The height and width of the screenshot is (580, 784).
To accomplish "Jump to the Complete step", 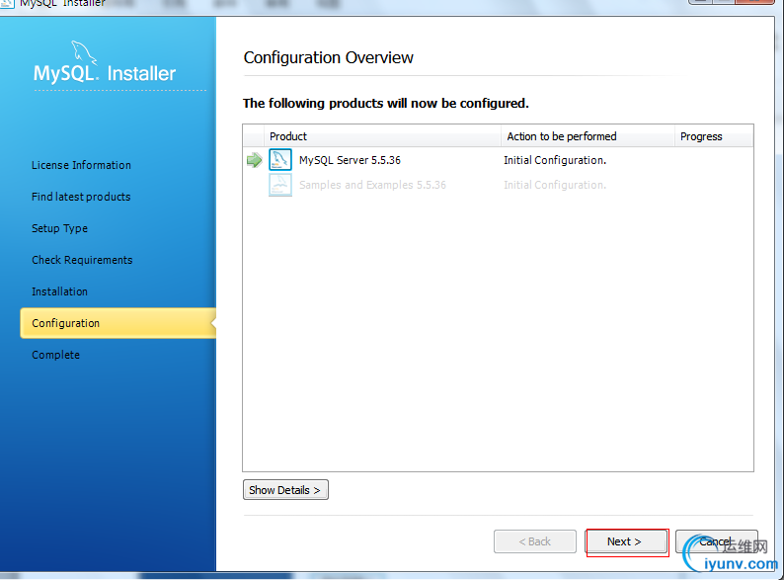I will pyautogui.click(x=55, y=355).
